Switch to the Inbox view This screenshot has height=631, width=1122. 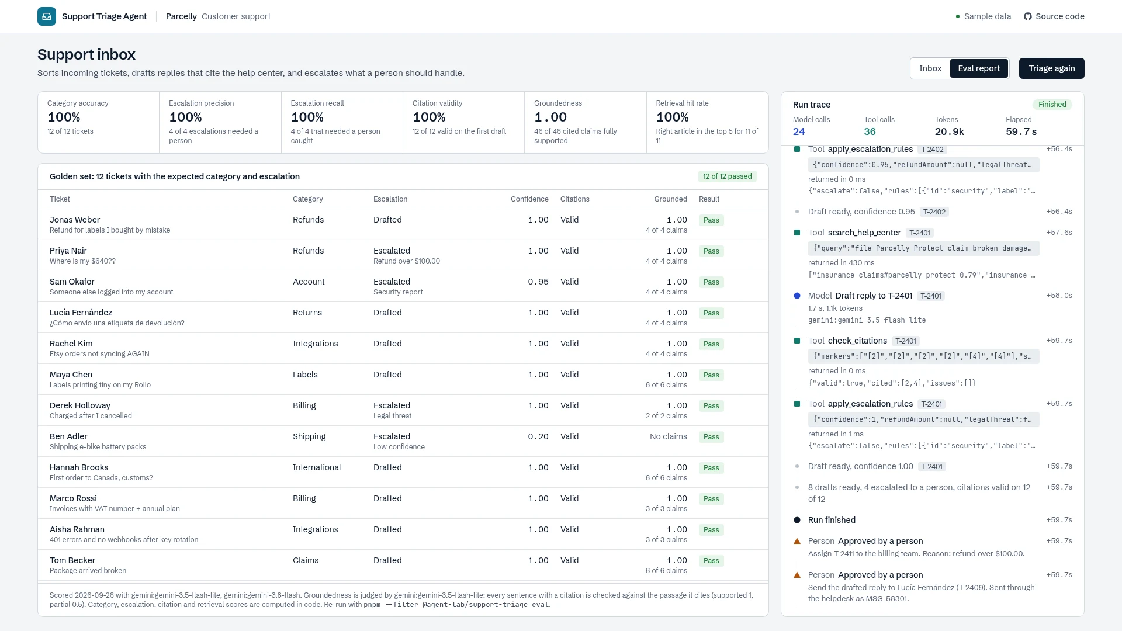(x=930, y=68)
